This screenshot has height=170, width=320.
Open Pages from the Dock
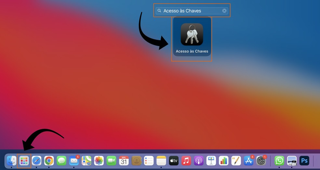click(236, 161)
